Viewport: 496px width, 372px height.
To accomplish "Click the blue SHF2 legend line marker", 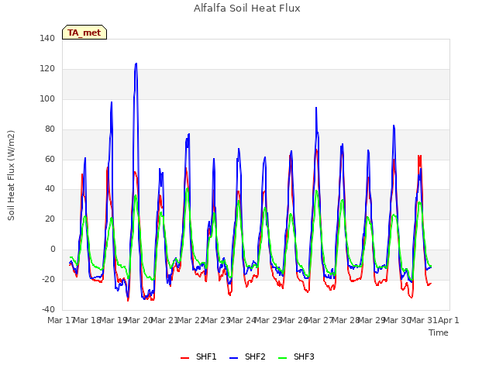I will 233,358.
